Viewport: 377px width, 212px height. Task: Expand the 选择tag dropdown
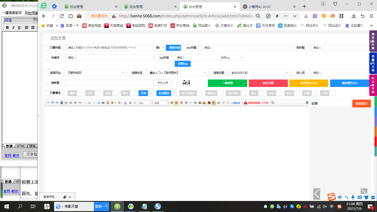tap(231, 57)
